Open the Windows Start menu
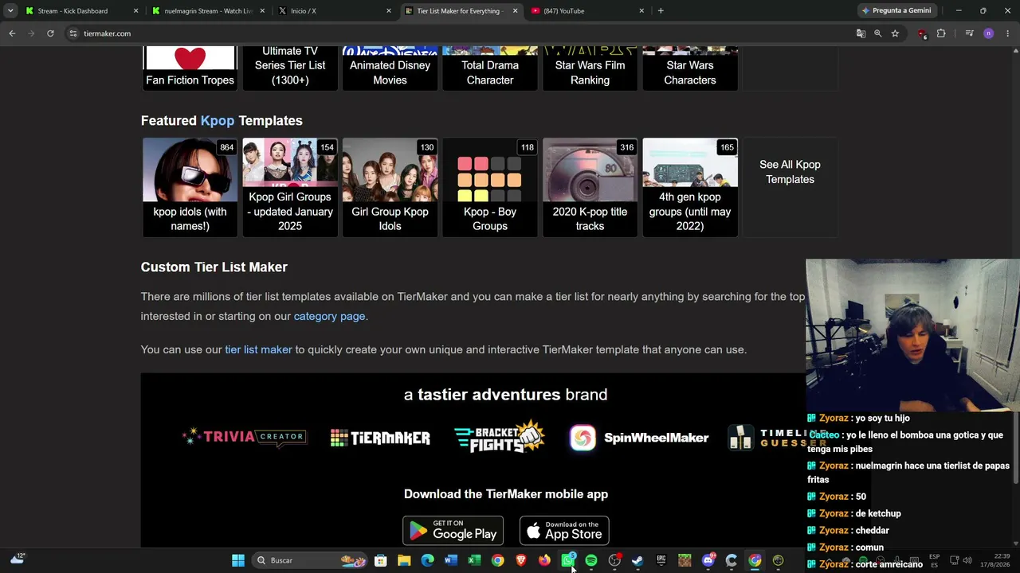Viewport: 1020px width, 573px height. pos(238,560)
